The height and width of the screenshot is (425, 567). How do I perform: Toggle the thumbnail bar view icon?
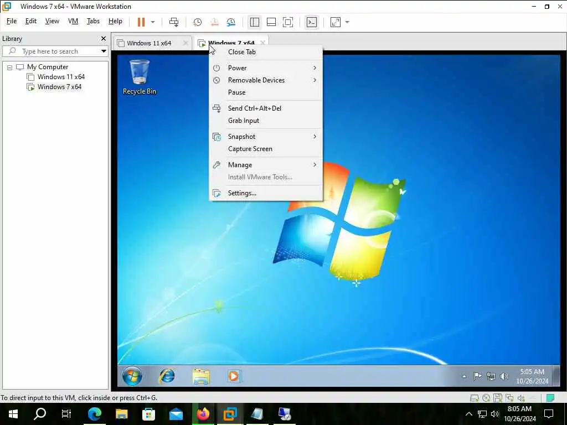(x=271, y=22)
